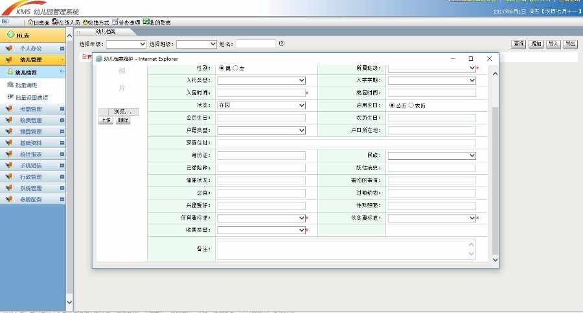
Task: Click the help question mark beside 姓名
Action: tap(282, 43)
